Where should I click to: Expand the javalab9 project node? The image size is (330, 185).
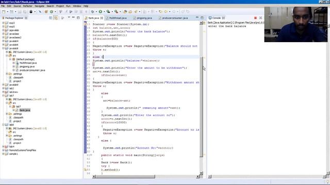tap(3, 85)
